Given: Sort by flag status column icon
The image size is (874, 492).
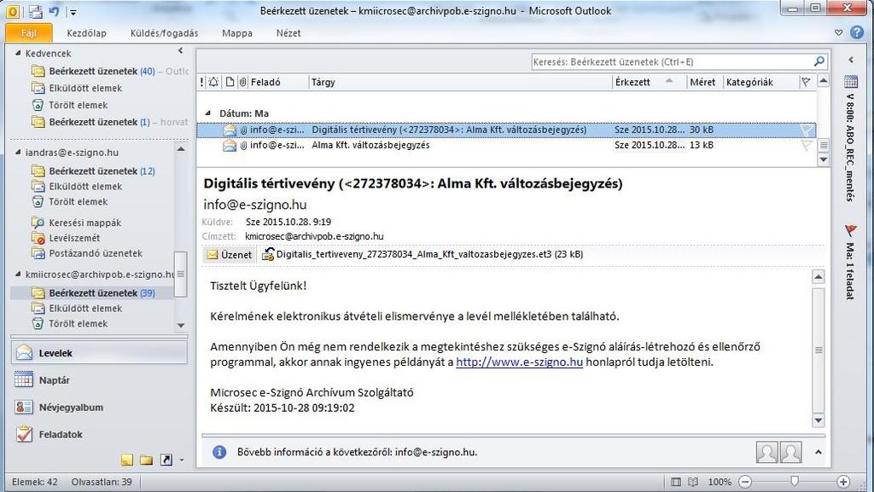Looking at the screenshot, I should [806, 82].
